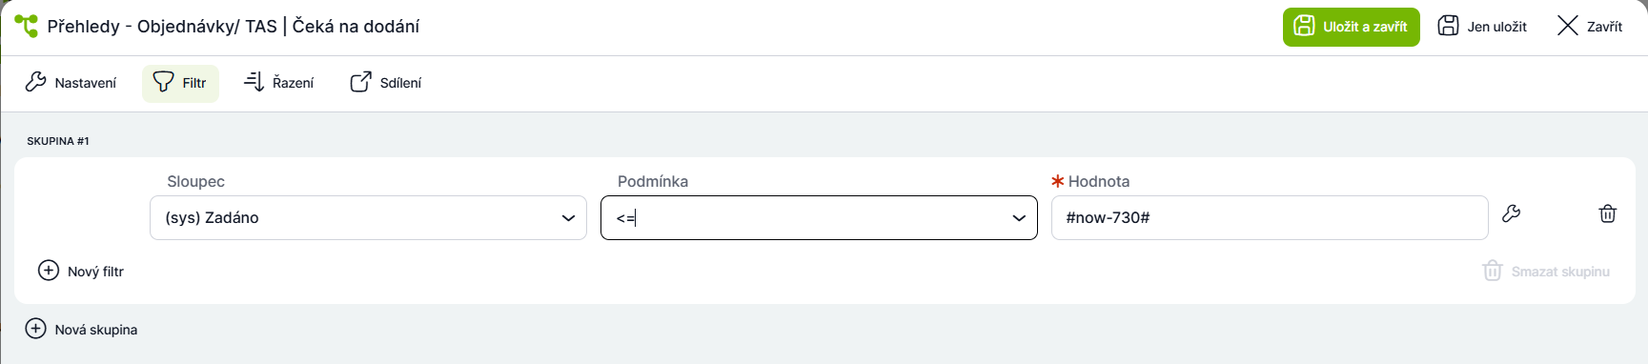Click the sort icon next to Řazení
Image resolution: width=1648 pixels, height=364 pixels.
click(x=254, y=82)
